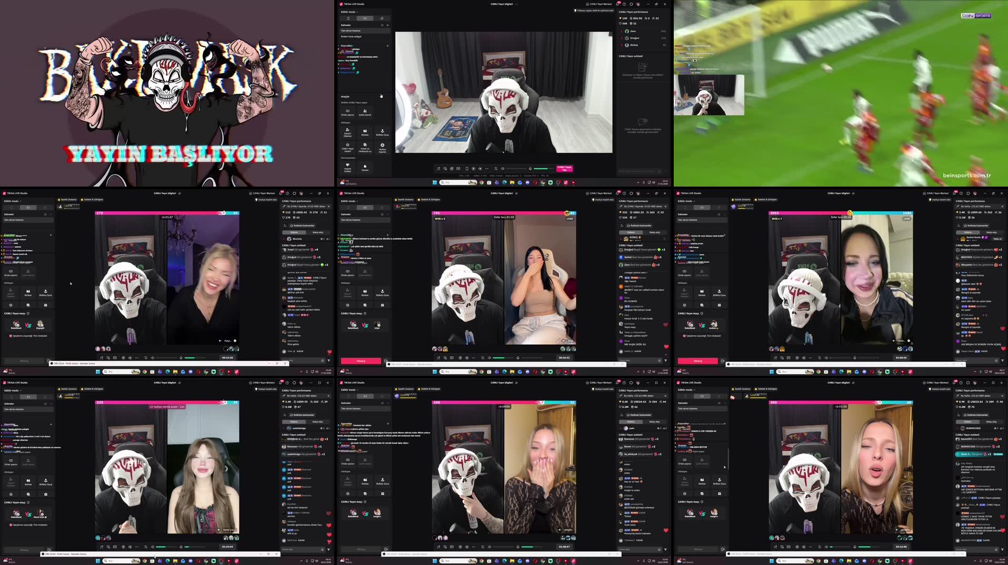Switch preview to mobile portrait mode
Image resolution: width=1008 pixels, height=565 pixels.
(x=348, y=18)
